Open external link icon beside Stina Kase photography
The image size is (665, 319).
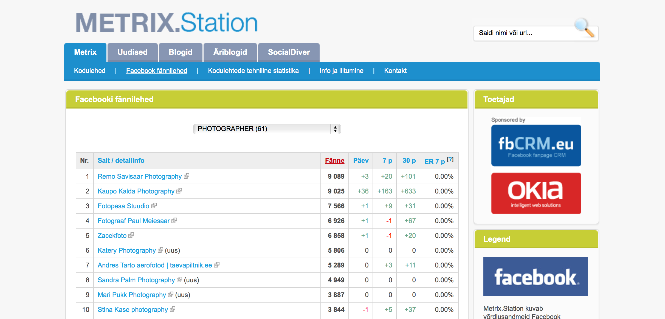[173, 309]
